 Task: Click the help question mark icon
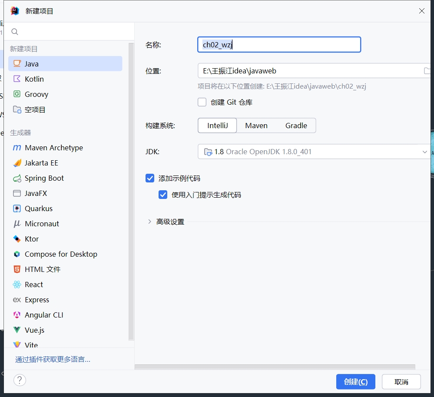(x=20, y=380)
